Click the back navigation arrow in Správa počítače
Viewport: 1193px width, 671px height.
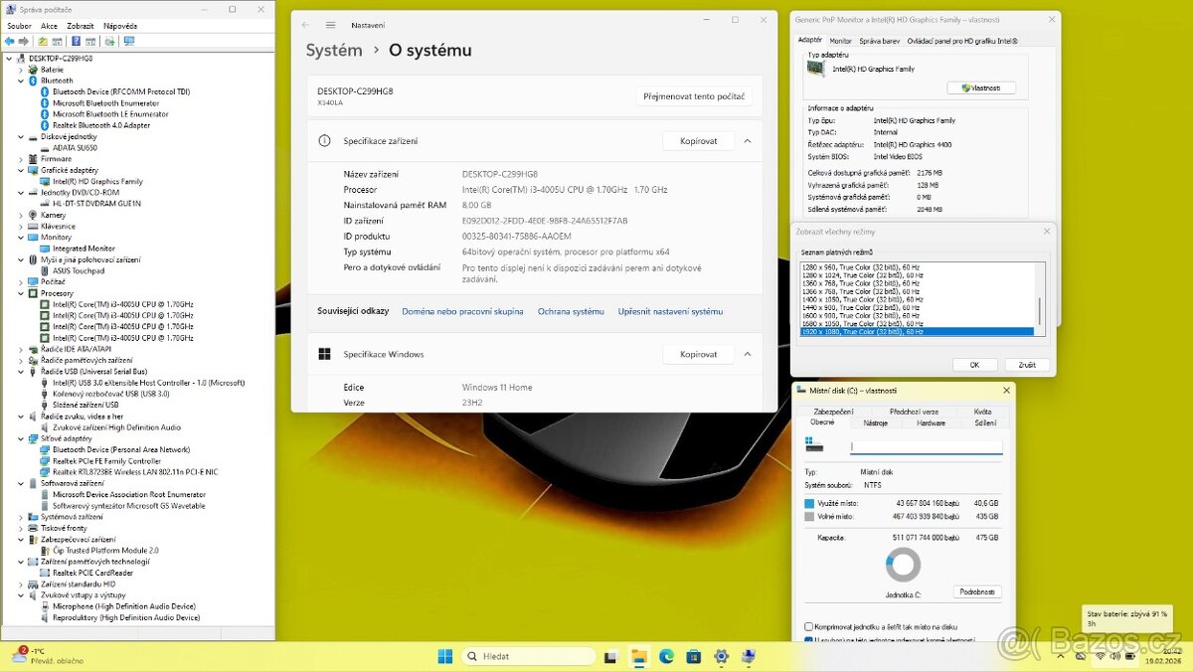coord(10,41)
